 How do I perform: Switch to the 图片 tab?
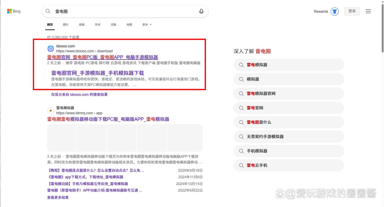[66, 25]
